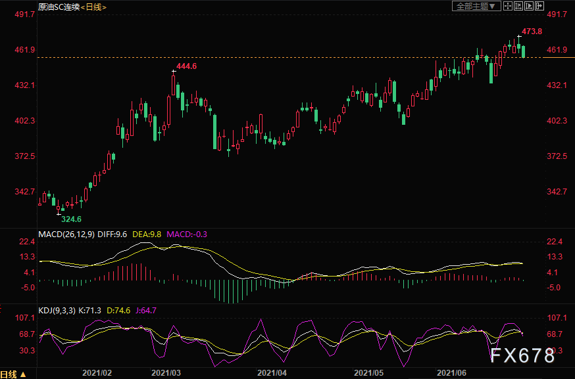Expand the 日线 period selector at bottom left
The width and height of the screenshot is (575, 379).
(13, 374)
